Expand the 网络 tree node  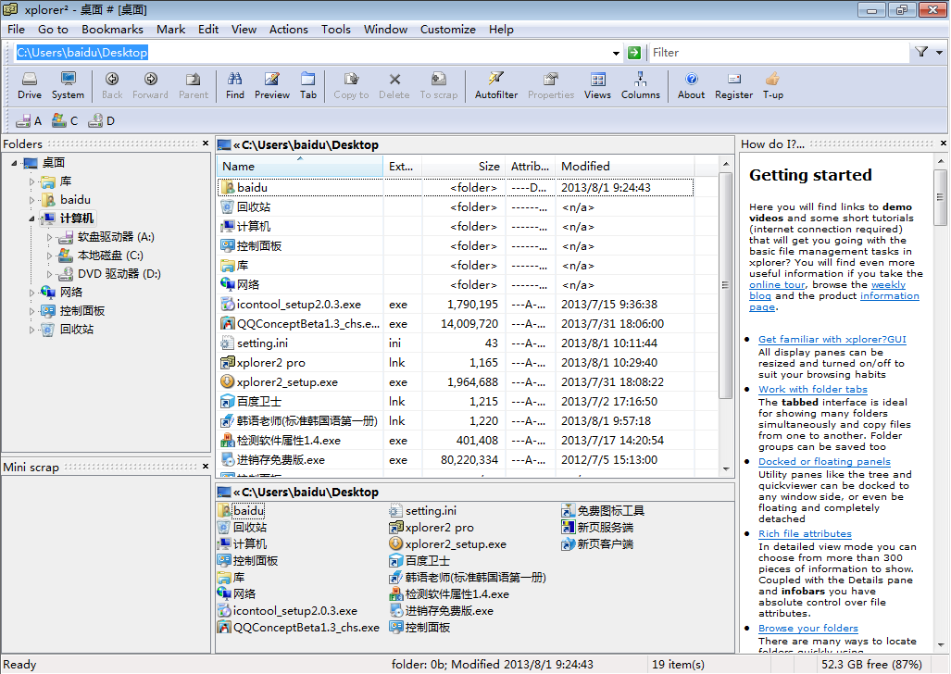pos(32,293)
